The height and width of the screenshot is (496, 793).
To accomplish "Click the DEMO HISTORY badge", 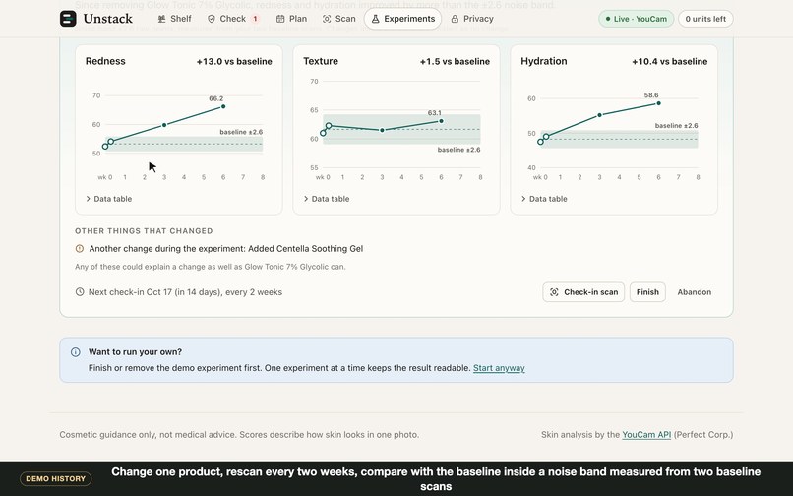I will tap(56, 479).
